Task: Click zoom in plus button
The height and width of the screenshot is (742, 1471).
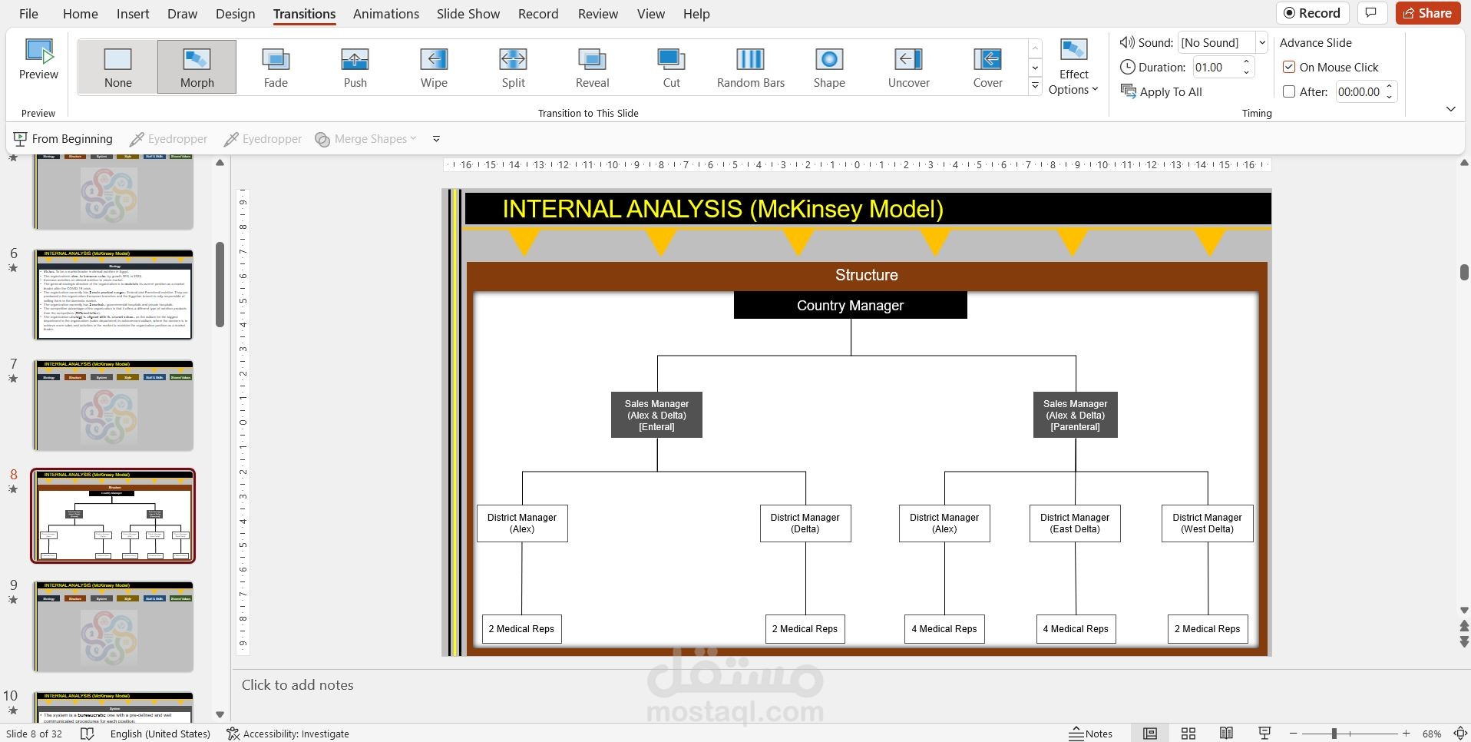Action: click(1406, 734)
